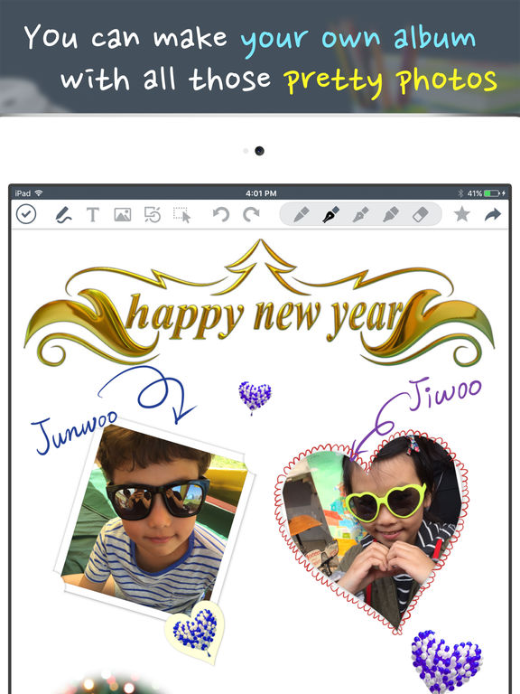Select the pencil drawing tool
The height and width of the screenshot is (694, 520).
click(x=301, y=215)
